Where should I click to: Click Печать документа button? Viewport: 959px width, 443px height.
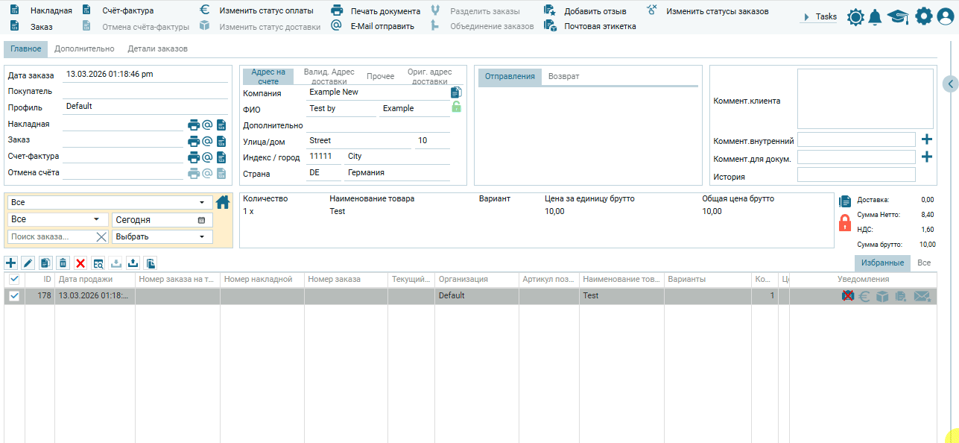click(x=376, y=11)
